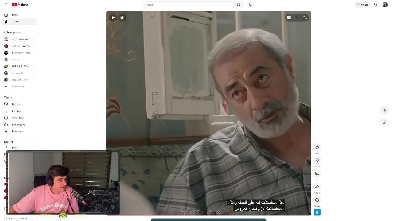Focus the Search input field
The height and width of the screenshot is (221, 393).
click(x=188, y=5)
